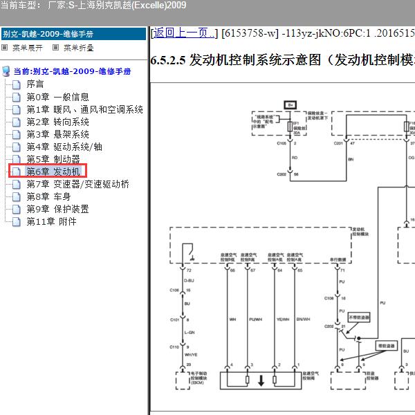The image size is (415, 415).
Task: Select 第6章 发动机 chapter
Action: [x=53, y=172]
